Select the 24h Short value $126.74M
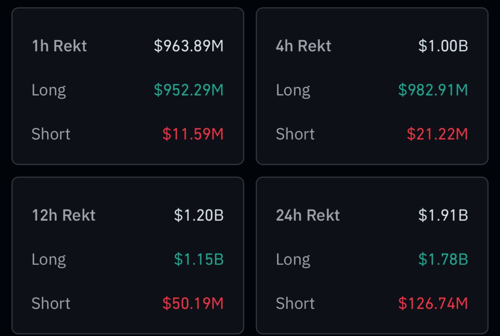 433,303
